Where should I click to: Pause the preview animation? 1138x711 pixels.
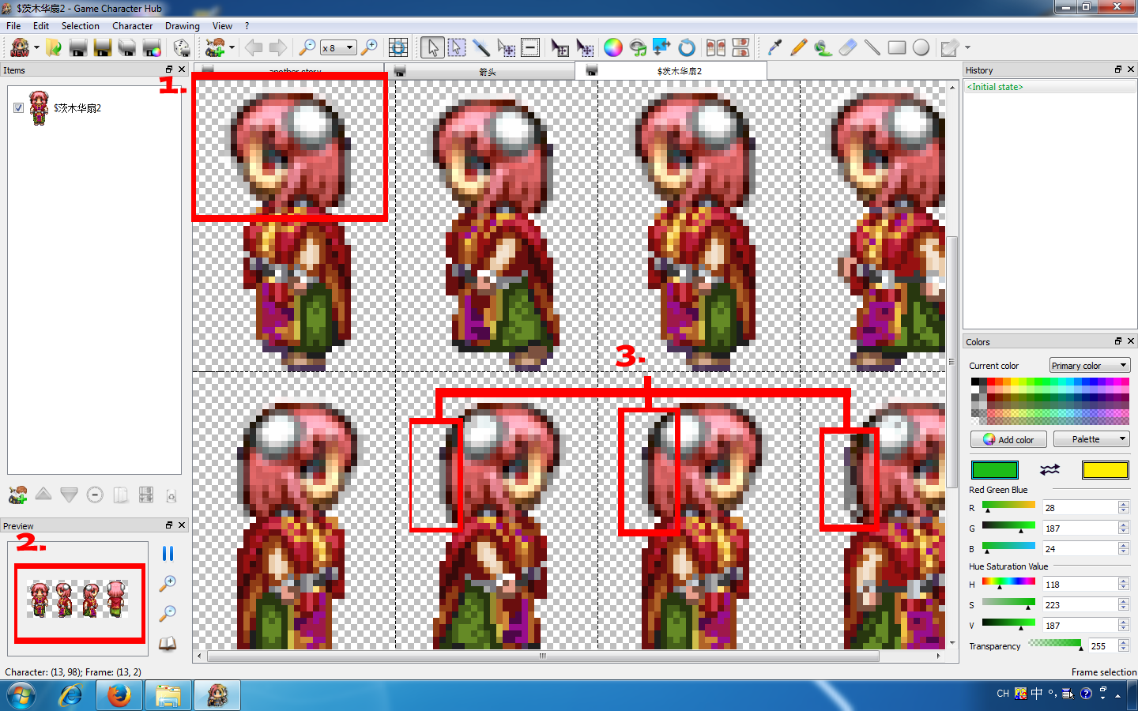pyautogui.click(x=168, y=554)
